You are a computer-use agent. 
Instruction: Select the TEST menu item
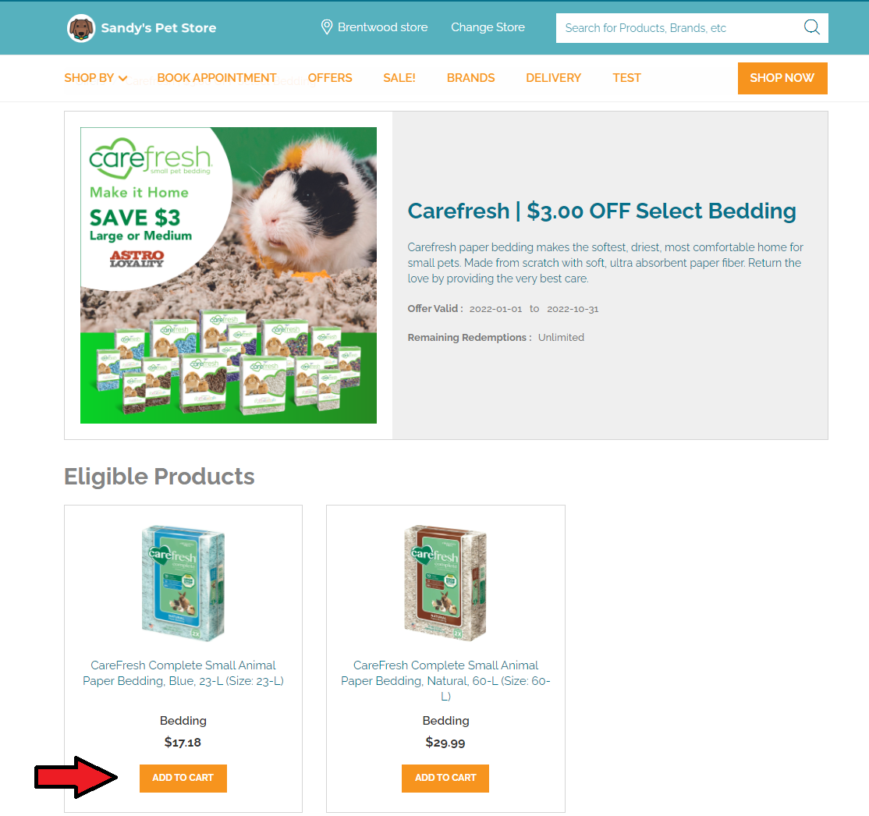626,78
